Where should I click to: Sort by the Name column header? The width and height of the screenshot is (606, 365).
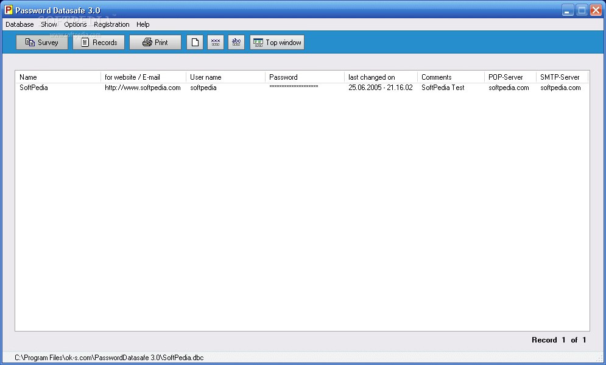pos(58,77)
